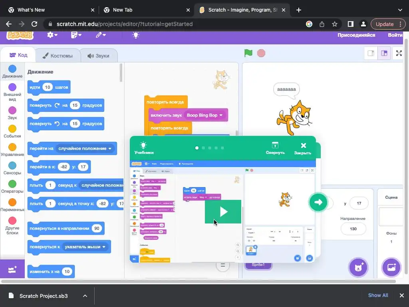Click the изменить x на 10 block

pos(51,271)
